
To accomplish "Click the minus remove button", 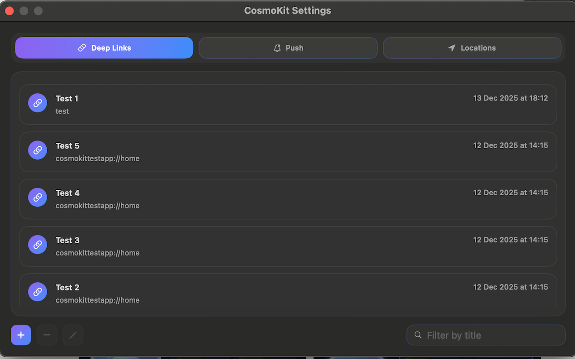I will pyautogui.click(x=47, y=335).
